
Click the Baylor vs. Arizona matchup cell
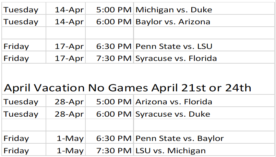(173, 22)
